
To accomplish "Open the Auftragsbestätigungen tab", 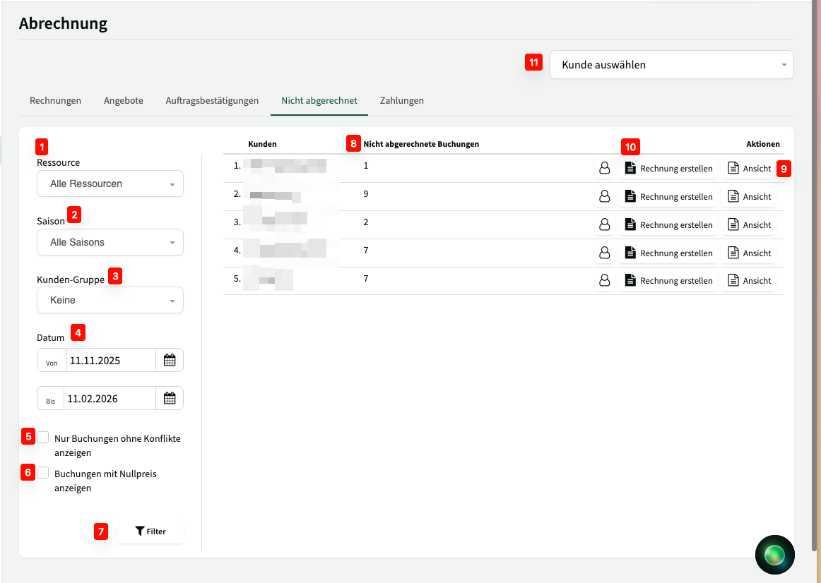I will pyautogui.click(x=212, y=100).
